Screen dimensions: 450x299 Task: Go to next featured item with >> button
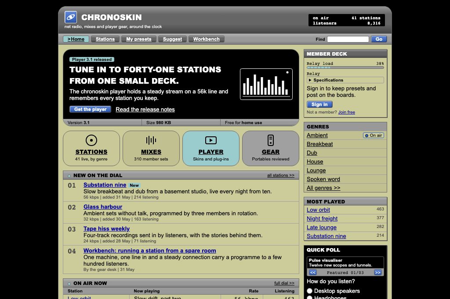pyautogui.click(x=377, y=272)
